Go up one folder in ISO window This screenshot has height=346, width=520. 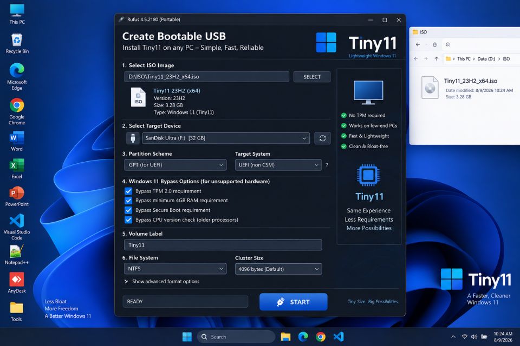[437, 59]
